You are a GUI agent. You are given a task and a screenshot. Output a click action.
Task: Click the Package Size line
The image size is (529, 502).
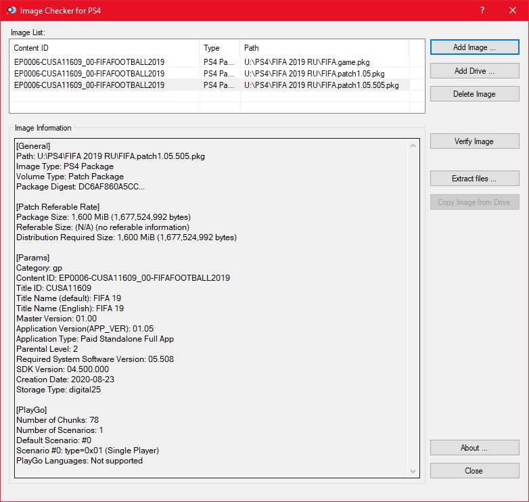coord(103,217)
